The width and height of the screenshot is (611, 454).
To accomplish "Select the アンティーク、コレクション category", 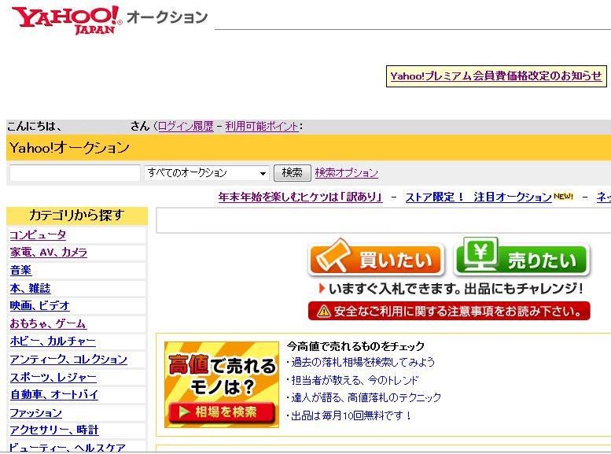I will pyautogui.click(x=68, y=360).
